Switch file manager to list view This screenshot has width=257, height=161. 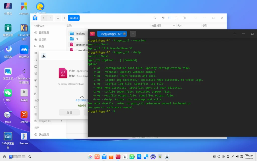pos(169,18)
